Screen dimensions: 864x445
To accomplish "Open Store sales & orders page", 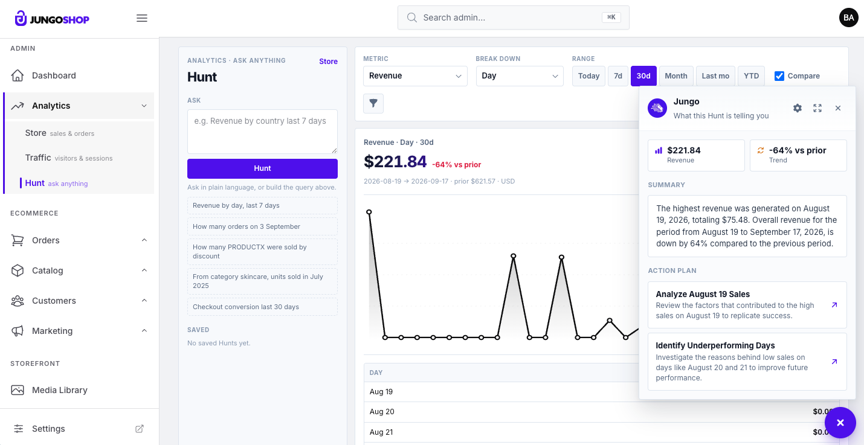I will coord(80,133).
